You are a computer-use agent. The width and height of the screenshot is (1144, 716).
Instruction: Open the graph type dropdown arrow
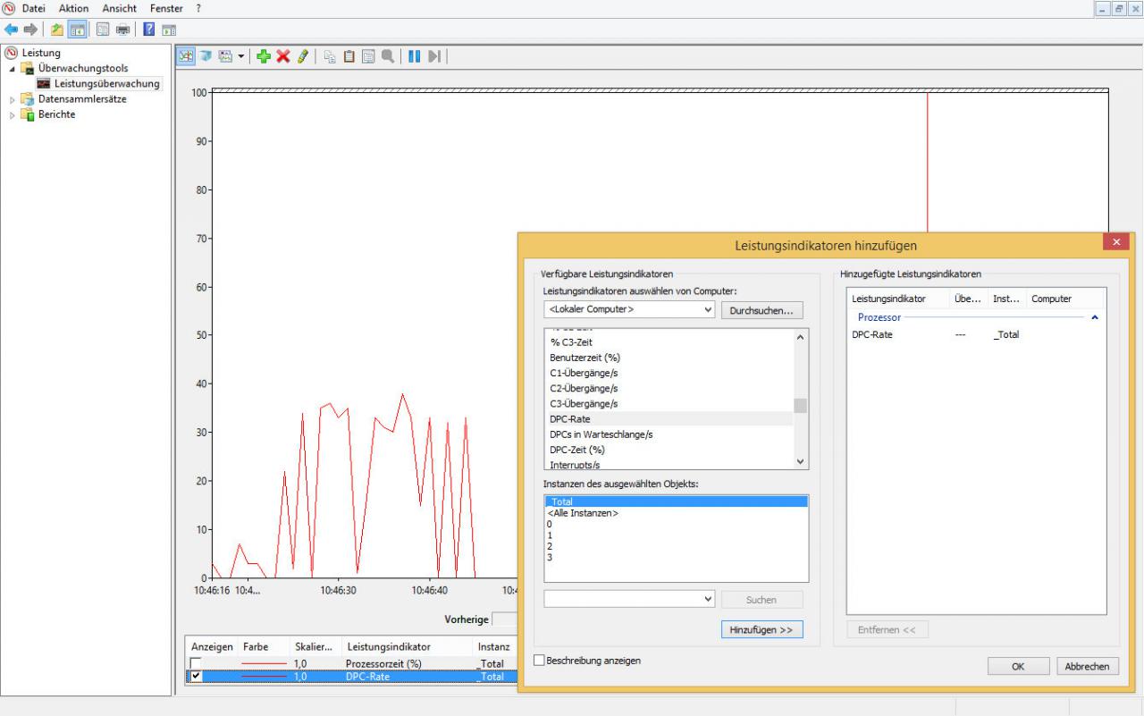[240, 56]
